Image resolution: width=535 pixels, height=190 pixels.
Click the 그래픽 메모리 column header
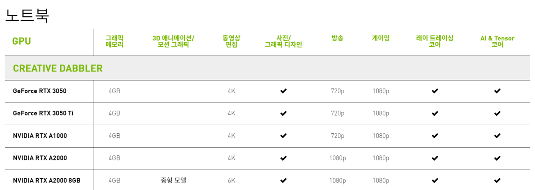point(115,41)
